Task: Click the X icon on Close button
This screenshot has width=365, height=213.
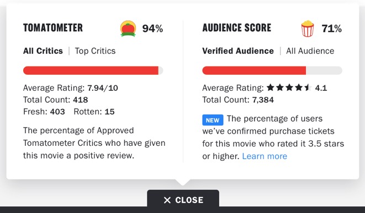Action: [167, 200]
